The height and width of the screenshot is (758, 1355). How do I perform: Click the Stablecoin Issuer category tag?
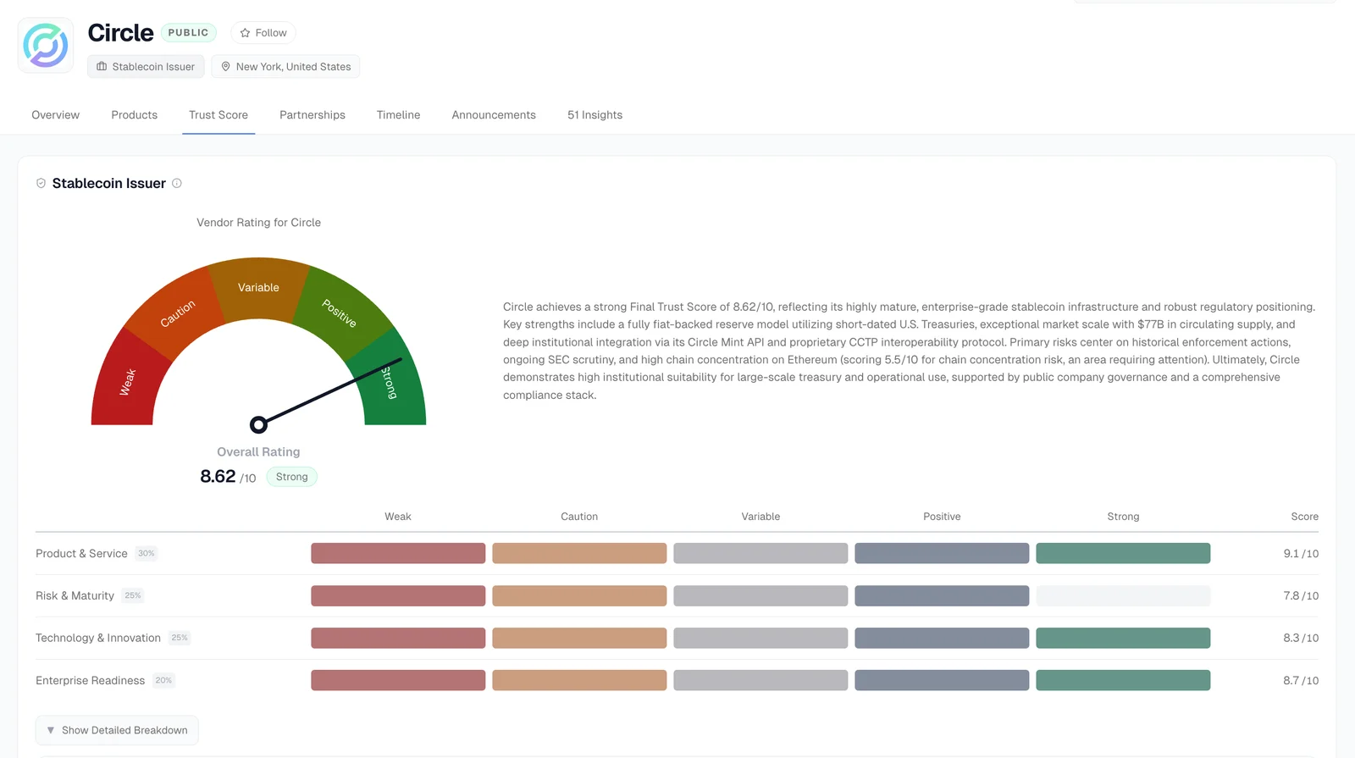pyautogui.click(x=146, y=66)
